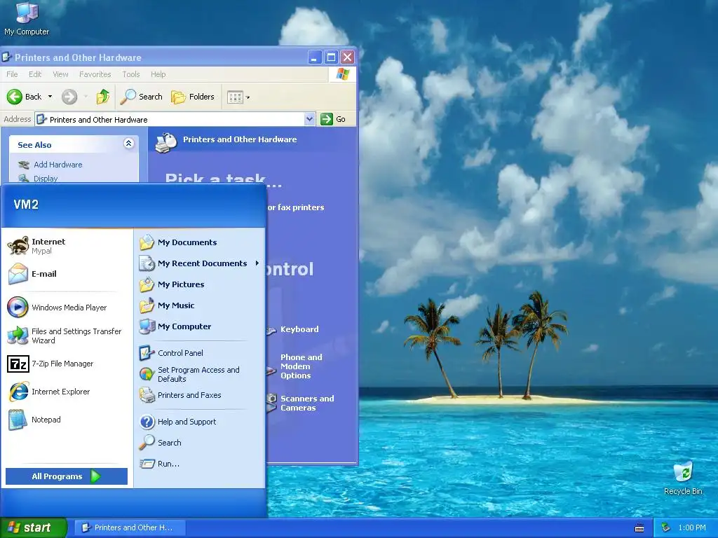Image resolution: width=718 pixels, height=538 pixels.
Task: Click the Start button
Action: click(x=34, y=527)
